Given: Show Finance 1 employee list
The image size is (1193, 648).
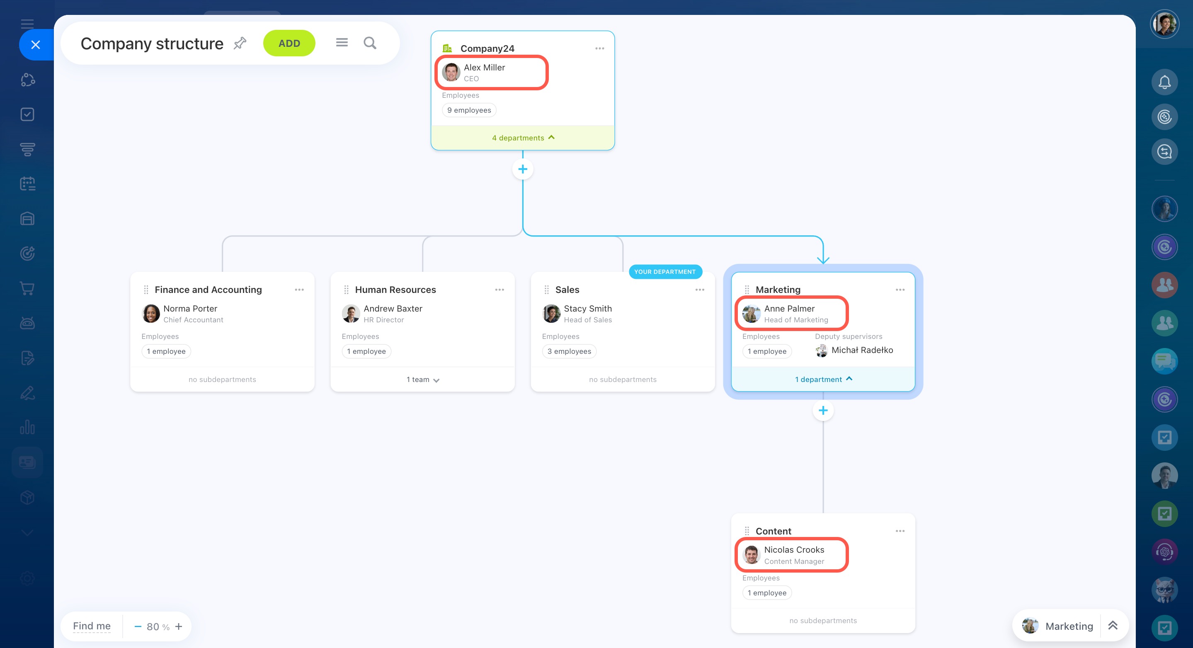Looking at the screenshot, I should tap(166, 351).
